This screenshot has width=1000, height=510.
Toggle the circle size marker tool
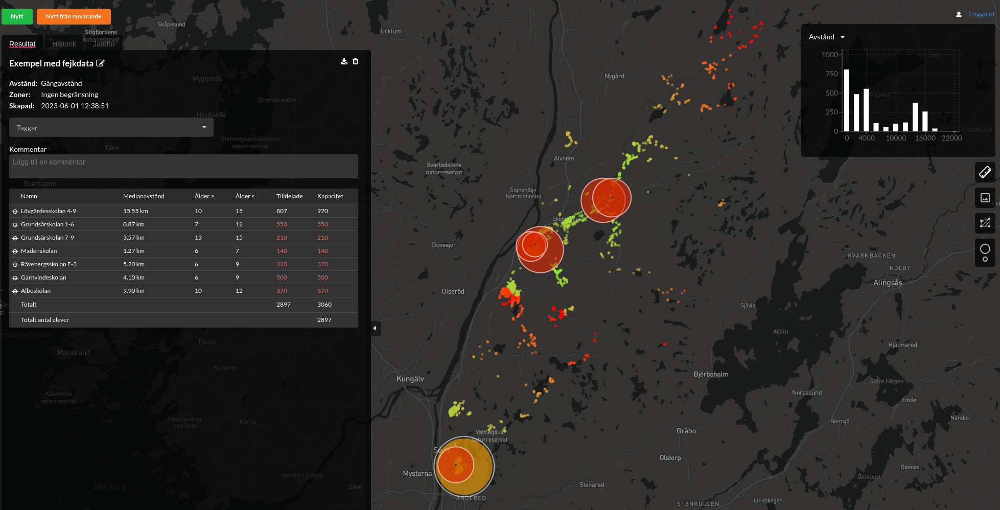(x=985, y=252)
